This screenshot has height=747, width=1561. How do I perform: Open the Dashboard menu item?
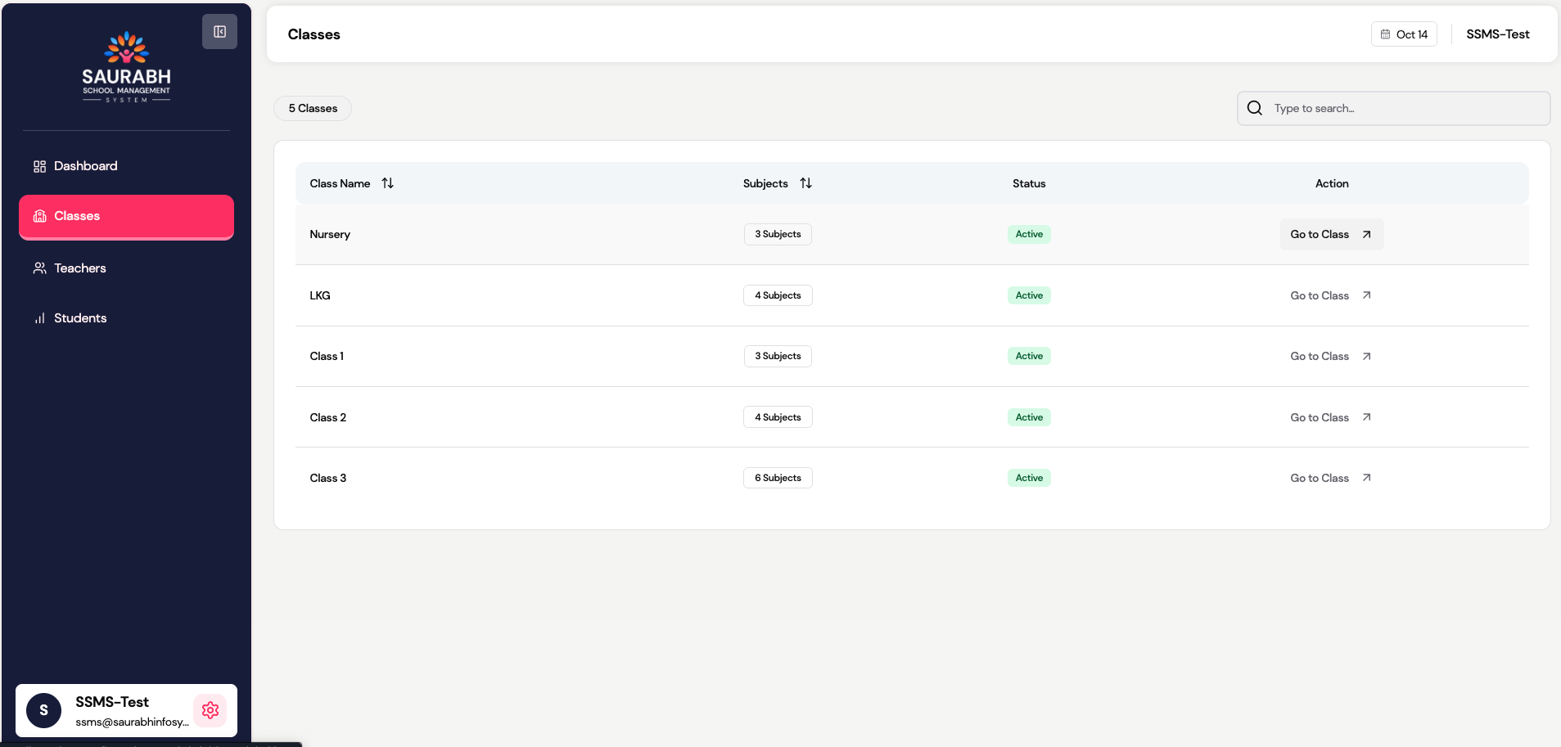85,166
